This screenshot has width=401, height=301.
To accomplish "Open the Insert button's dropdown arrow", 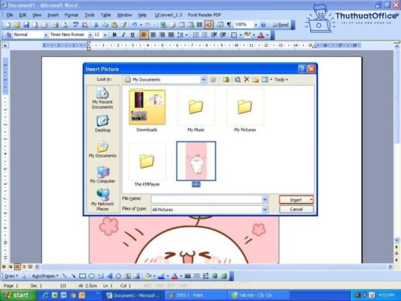I will coord(311,199).
